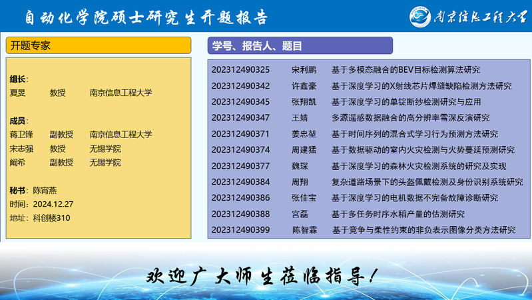The height and width of the screenshot is (300, 532).
Task: Select presenter 张翔凯 row
Action: [304, 101]
